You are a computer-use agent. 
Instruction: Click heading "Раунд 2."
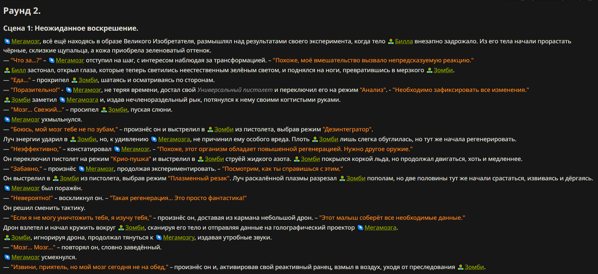(x=22, y=11)
